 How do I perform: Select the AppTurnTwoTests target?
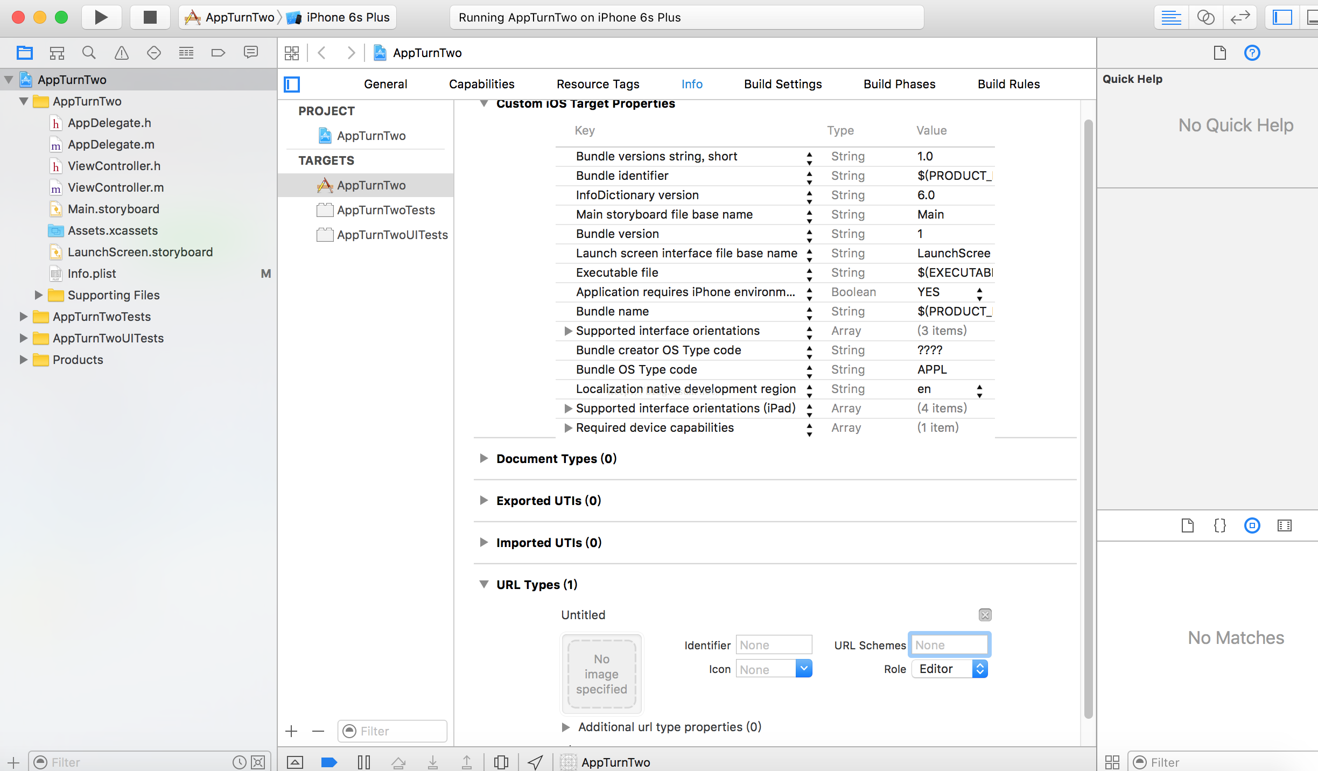pos(386,210)
